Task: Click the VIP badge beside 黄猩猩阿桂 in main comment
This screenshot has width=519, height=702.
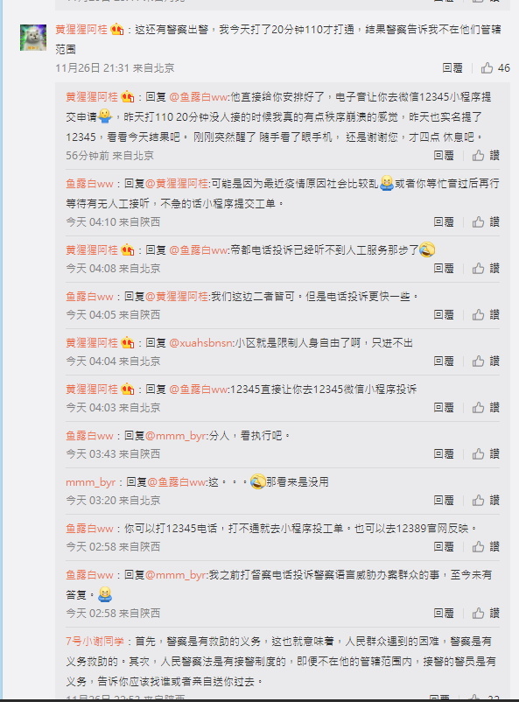Action: (x=117, y=30)
